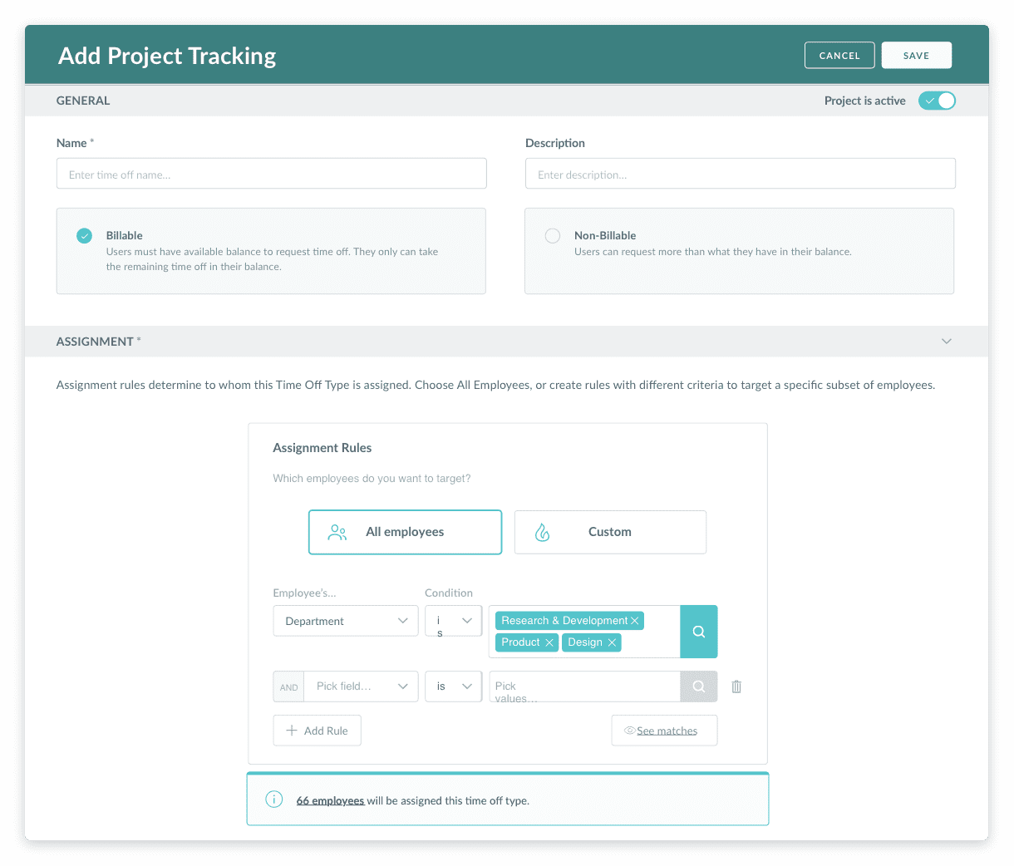
Task: Open the Department field dropdown
Action: [x=345, y=621]
